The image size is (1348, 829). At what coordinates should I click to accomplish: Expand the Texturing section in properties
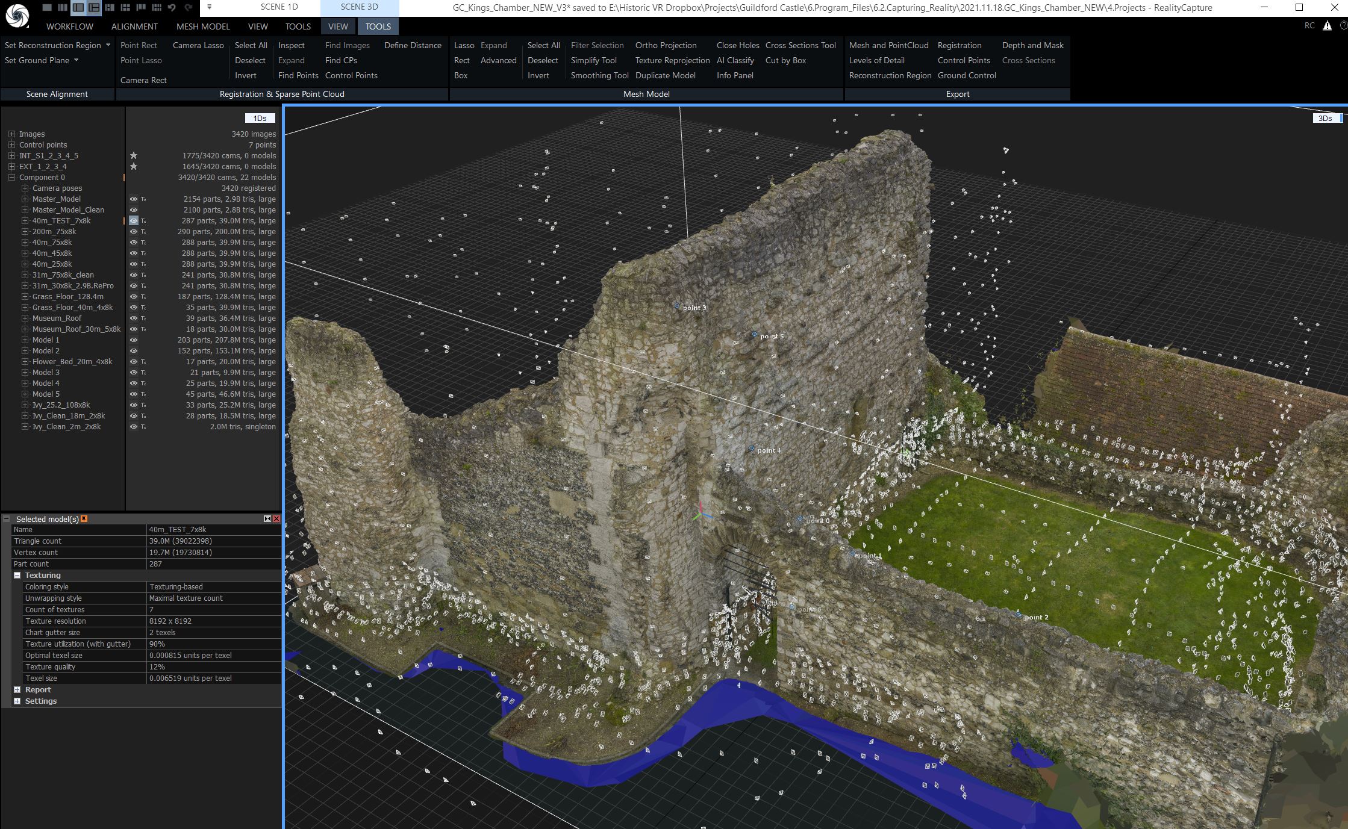click(16, 575)
